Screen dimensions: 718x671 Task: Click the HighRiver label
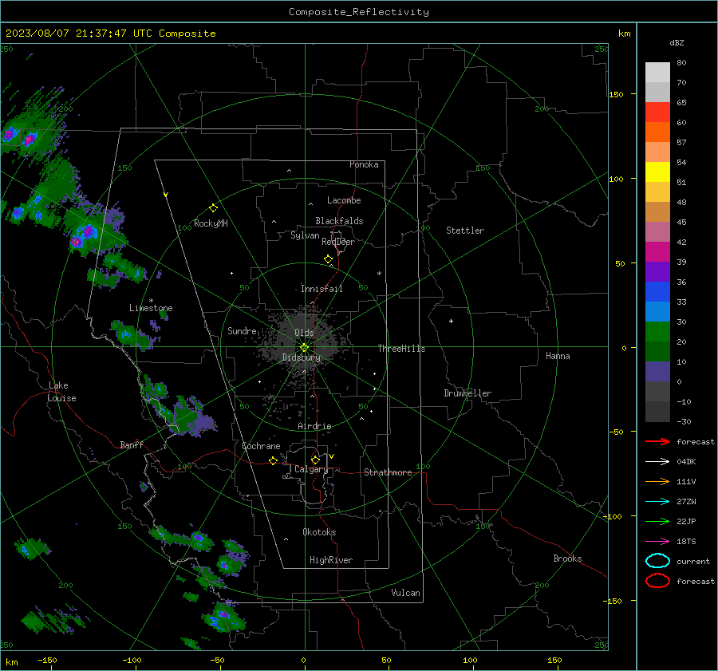pos(331,560)
